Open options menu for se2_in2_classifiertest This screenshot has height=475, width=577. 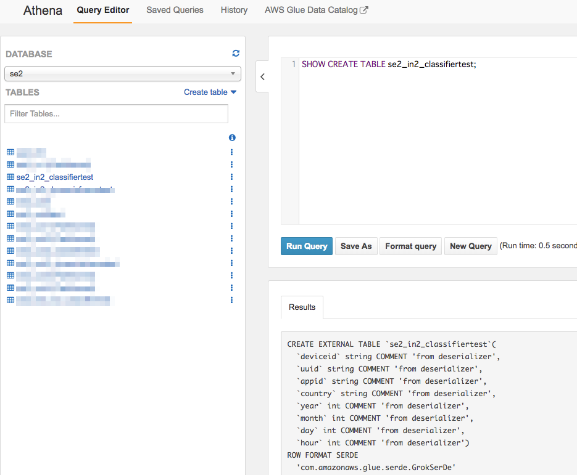coord(231,177)
